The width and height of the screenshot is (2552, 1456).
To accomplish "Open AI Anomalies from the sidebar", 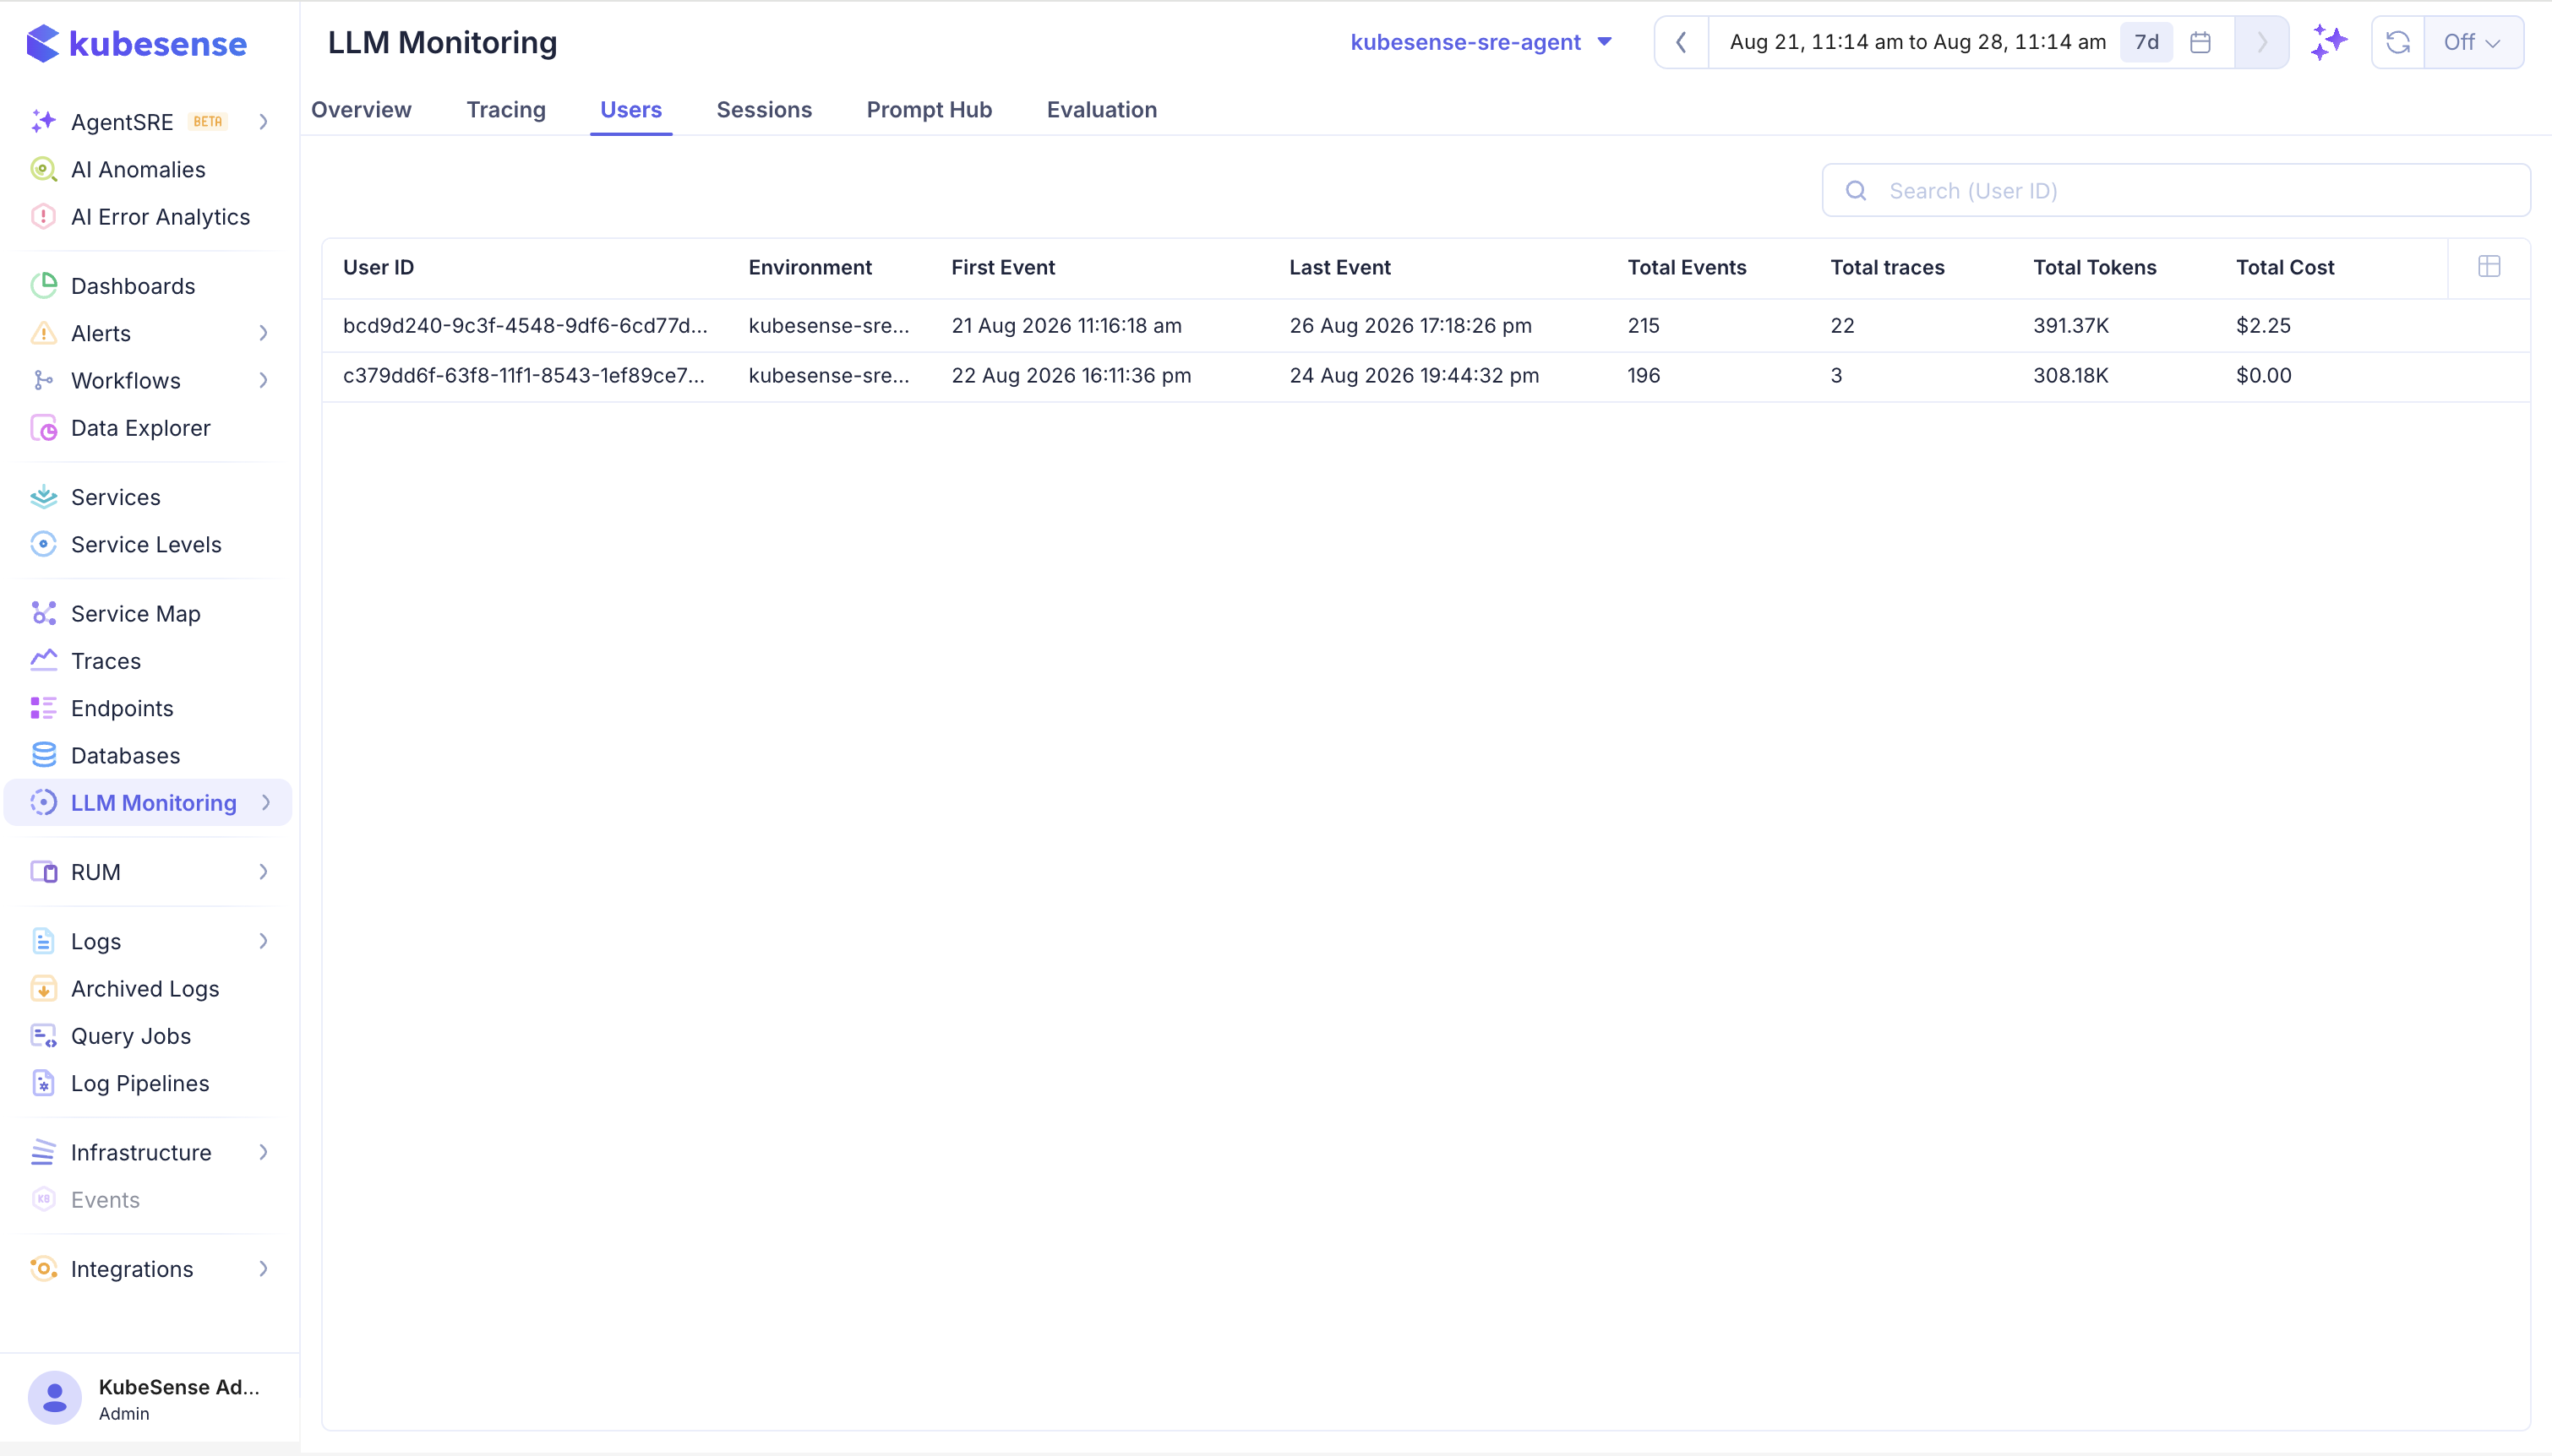I will pos(138,170).
